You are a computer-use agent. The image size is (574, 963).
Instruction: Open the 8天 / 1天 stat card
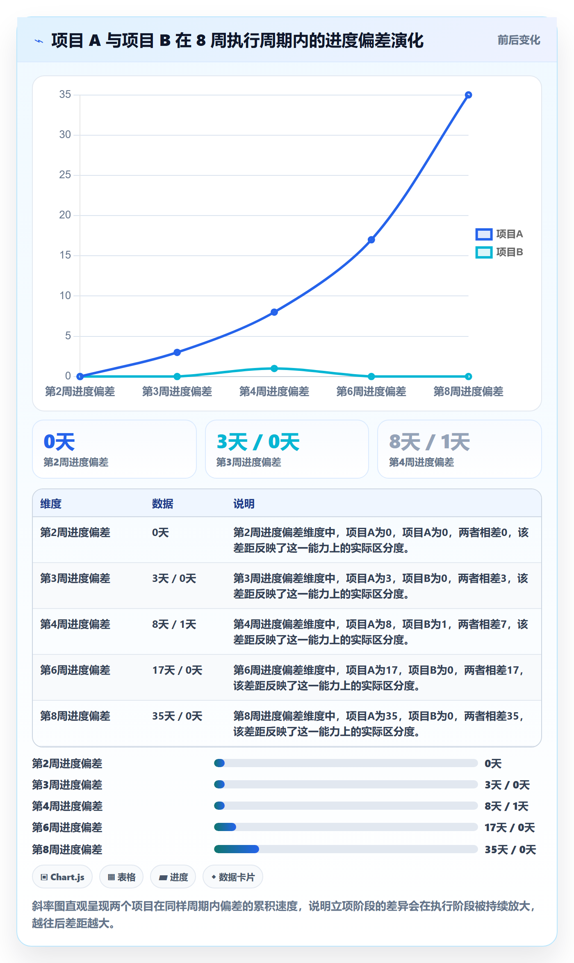click(x=460, y=449)
